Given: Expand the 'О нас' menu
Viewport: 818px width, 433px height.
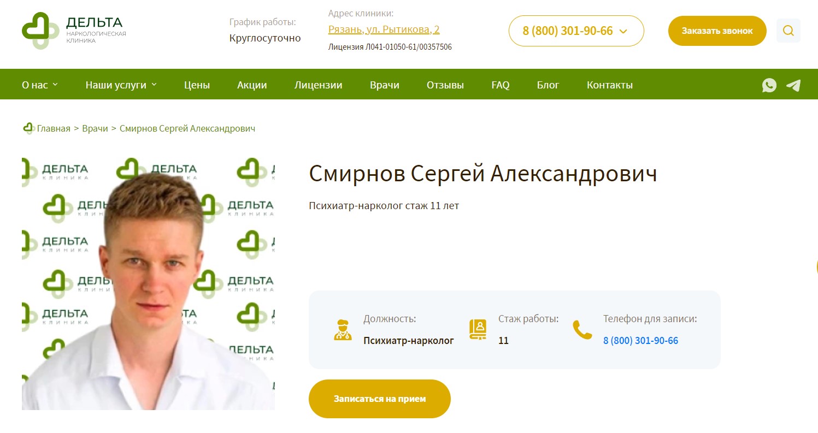Looking at the screenshot, I should (x=39, y=85).
